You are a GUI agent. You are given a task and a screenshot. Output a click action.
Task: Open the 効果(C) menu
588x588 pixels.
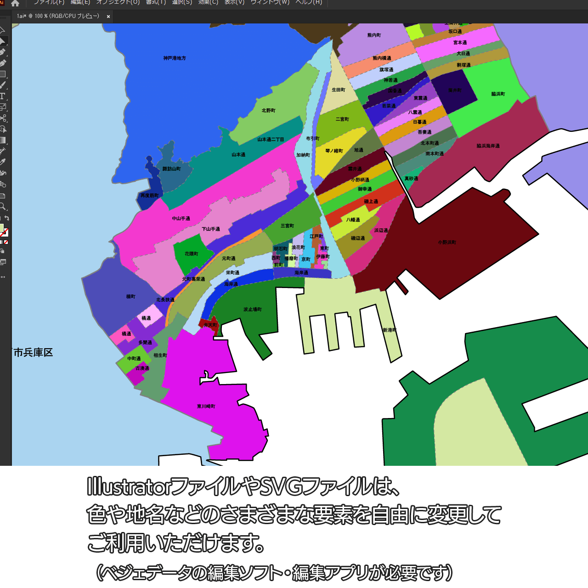pos(208,2)
